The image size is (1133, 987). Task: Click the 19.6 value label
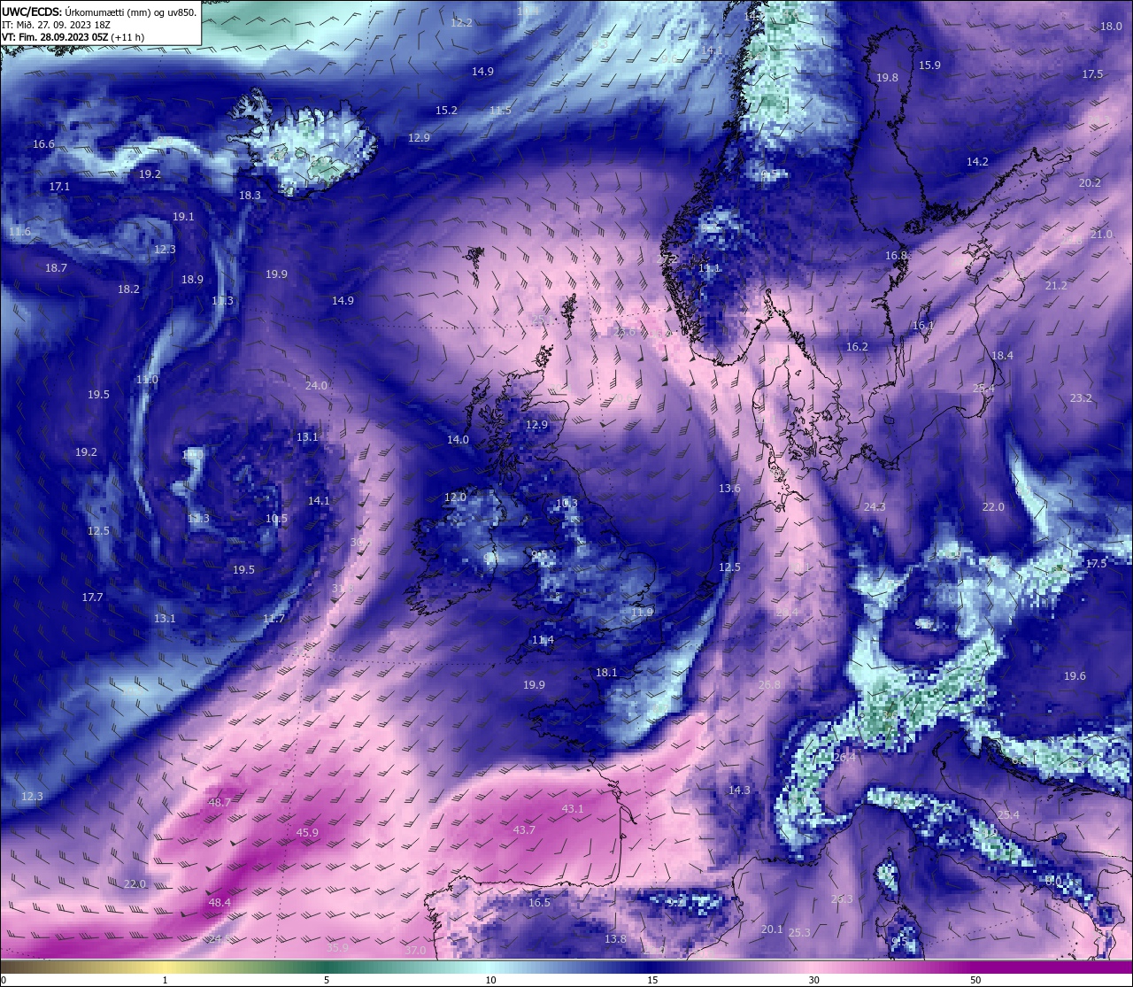(1075, 676)
